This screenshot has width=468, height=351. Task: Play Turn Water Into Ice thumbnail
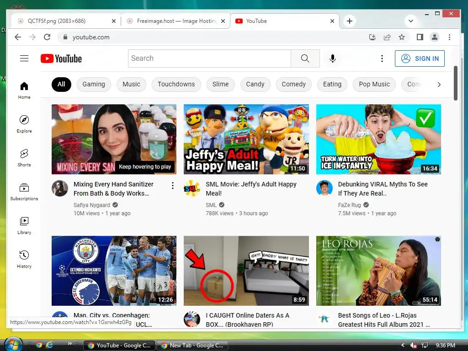(378, 139)
